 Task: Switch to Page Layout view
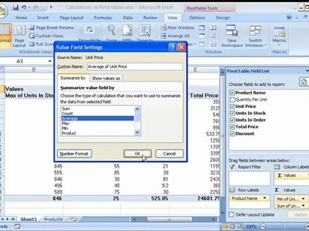(19, 36)
